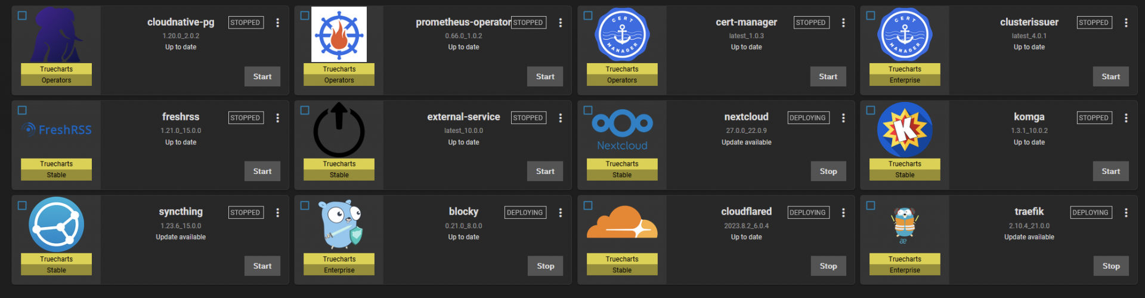Start the komga app
The height and width of the screenshot is (298, 1145).
(x=1110, y=171)
